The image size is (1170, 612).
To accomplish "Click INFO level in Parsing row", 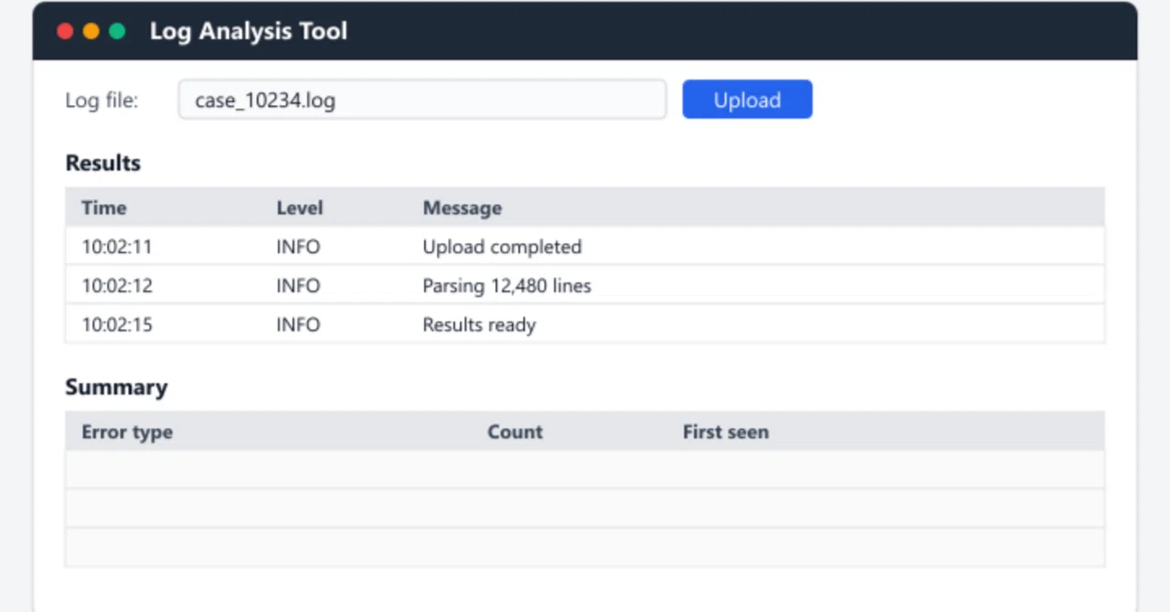I will click(298, 286).
